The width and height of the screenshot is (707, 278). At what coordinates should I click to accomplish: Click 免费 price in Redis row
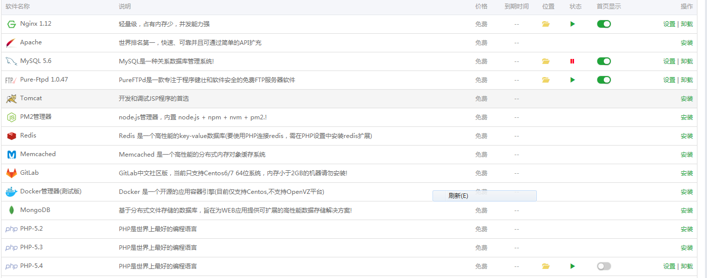pos(481,136)
